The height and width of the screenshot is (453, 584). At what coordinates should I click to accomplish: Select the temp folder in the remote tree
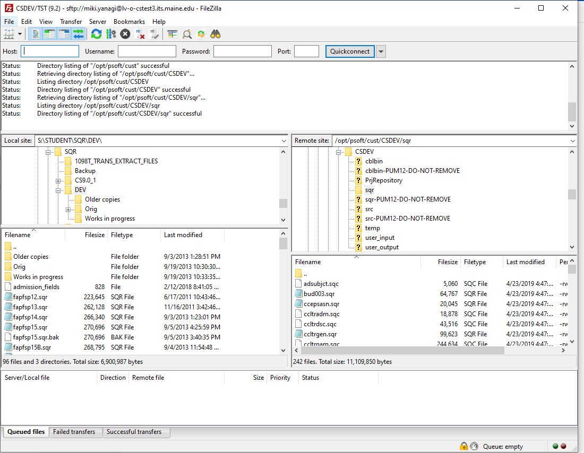(x=373, y=228)
